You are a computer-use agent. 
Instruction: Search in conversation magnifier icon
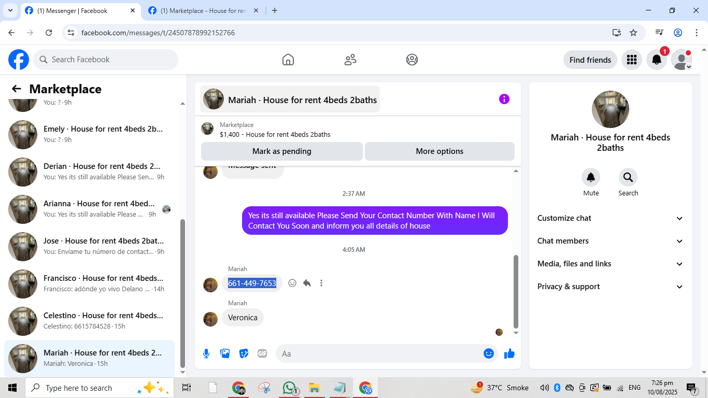(x=628, y=178)
